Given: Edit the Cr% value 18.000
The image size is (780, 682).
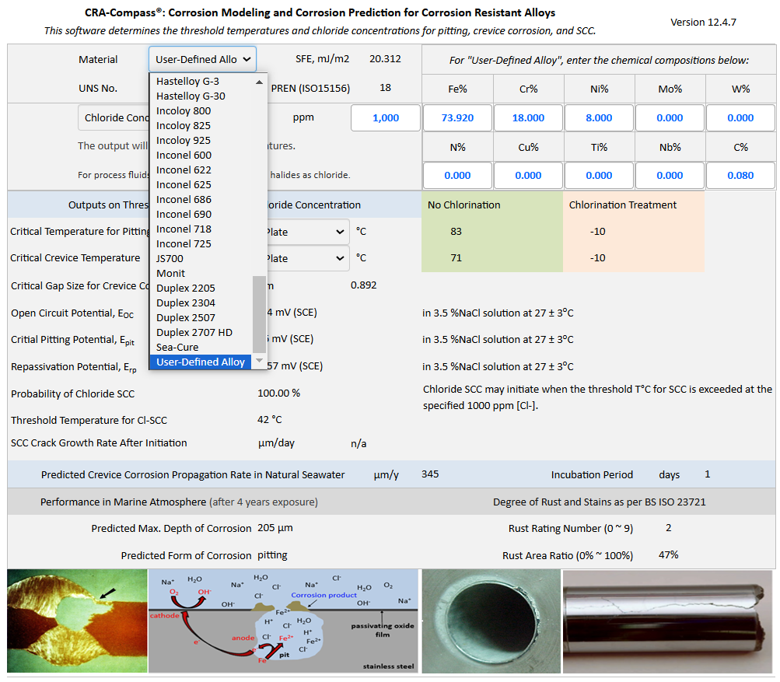Looking at the screenshot, I should click(528, 118).
